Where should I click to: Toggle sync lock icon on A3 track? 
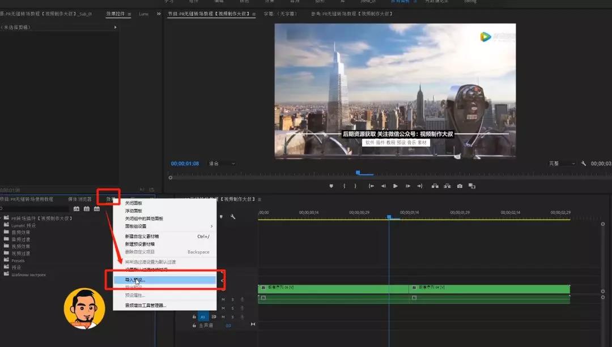(214, 316)
